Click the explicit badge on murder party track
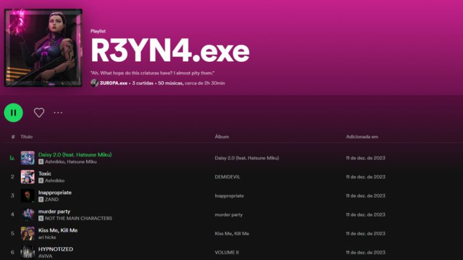This screenshot has width=463, height=260. coord(41,218)
